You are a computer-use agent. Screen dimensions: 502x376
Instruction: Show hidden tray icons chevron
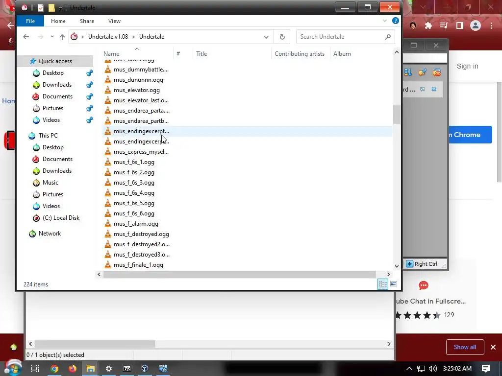click(409, 369)
